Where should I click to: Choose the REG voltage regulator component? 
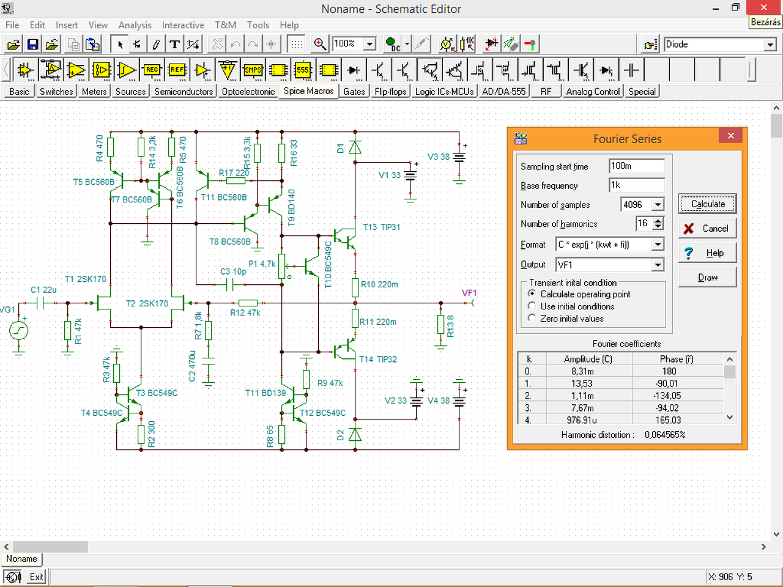click(x=152, y=70)
